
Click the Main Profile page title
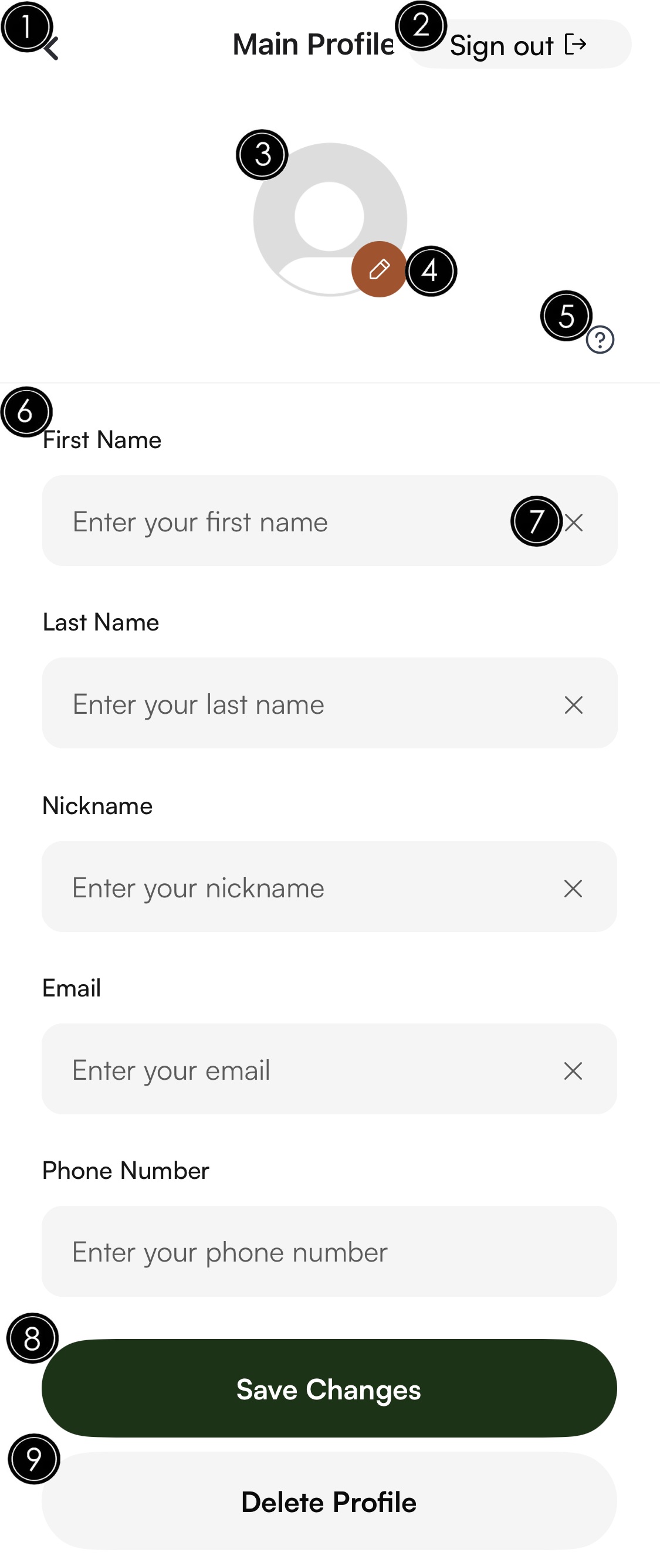314,44
